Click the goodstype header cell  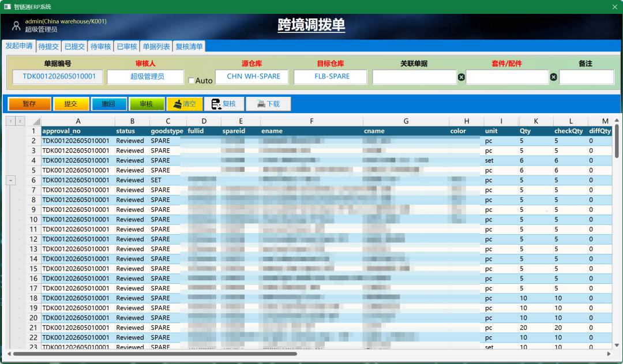coord(167,131)
